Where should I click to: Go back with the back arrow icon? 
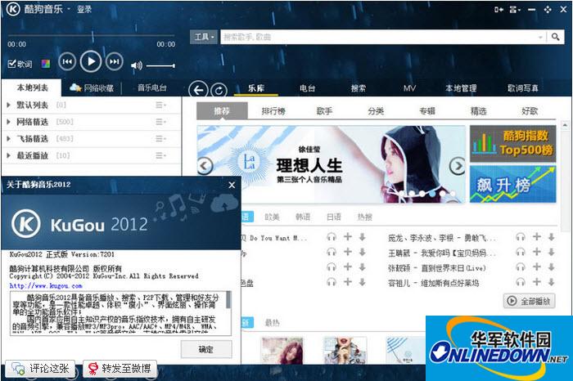click(x=198, y=90)
